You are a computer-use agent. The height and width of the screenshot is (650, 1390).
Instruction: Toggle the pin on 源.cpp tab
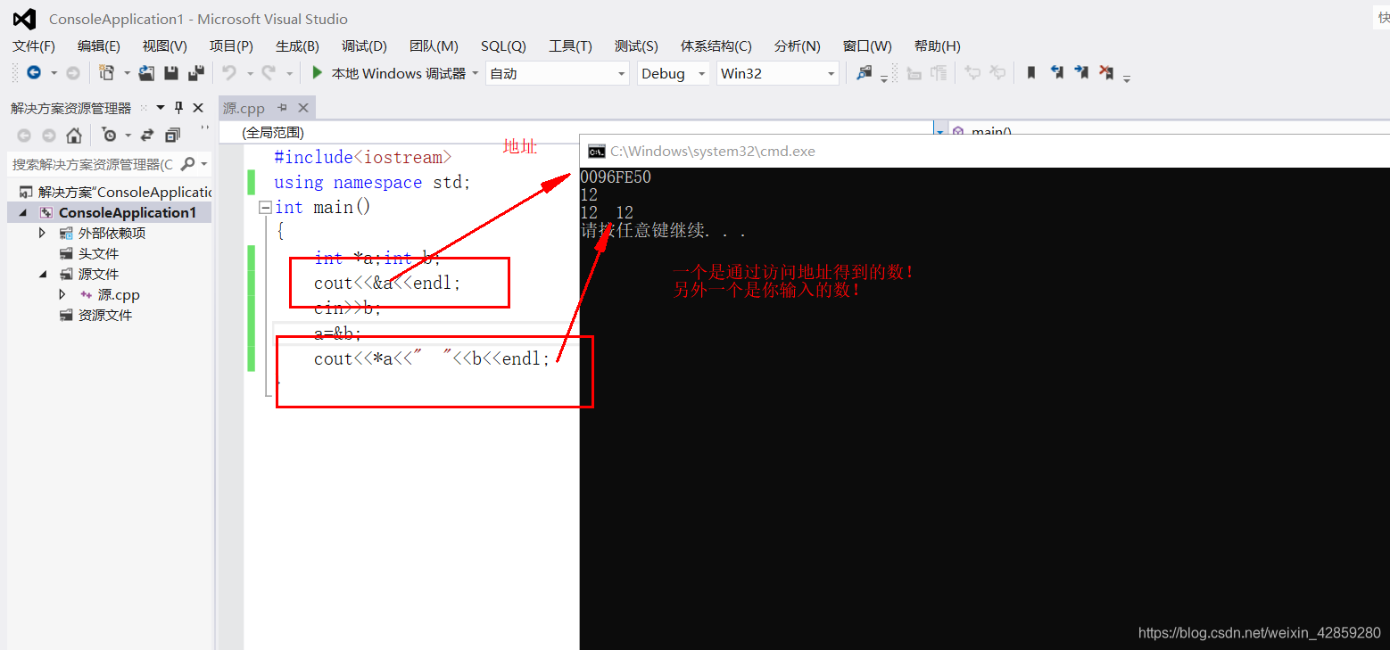283,108
